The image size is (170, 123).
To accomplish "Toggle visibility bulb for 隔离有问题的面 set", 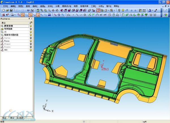I will [x=31, y=35].
